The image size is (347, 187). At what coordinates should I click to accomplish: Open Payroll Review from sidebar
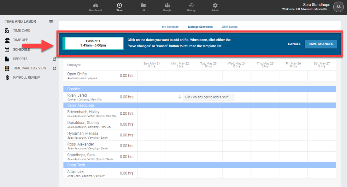pyautogui.click(x=26, y=77)
